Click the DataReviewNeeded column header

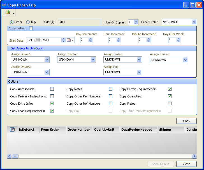coord(137,130)
